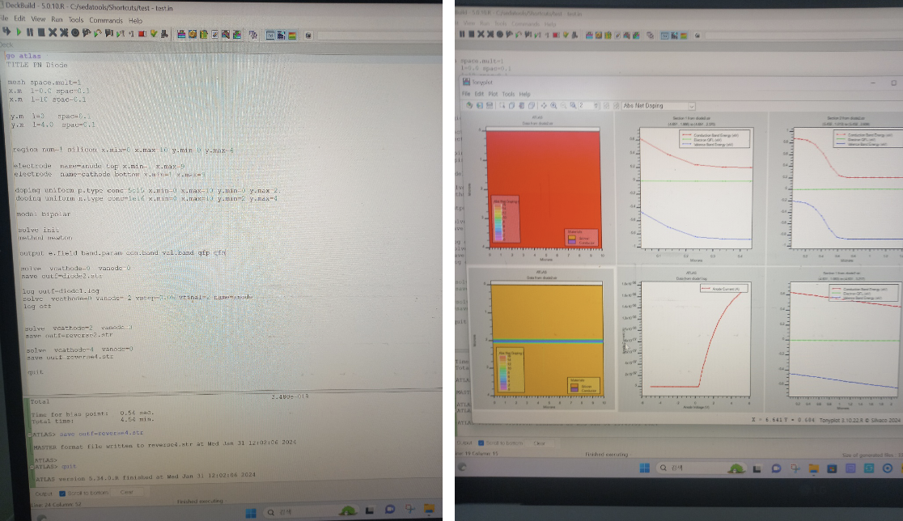Viewport: 903px width, 521px height.
Task: Click the Output tab label in DeckBuild
Action: [45, 493]
